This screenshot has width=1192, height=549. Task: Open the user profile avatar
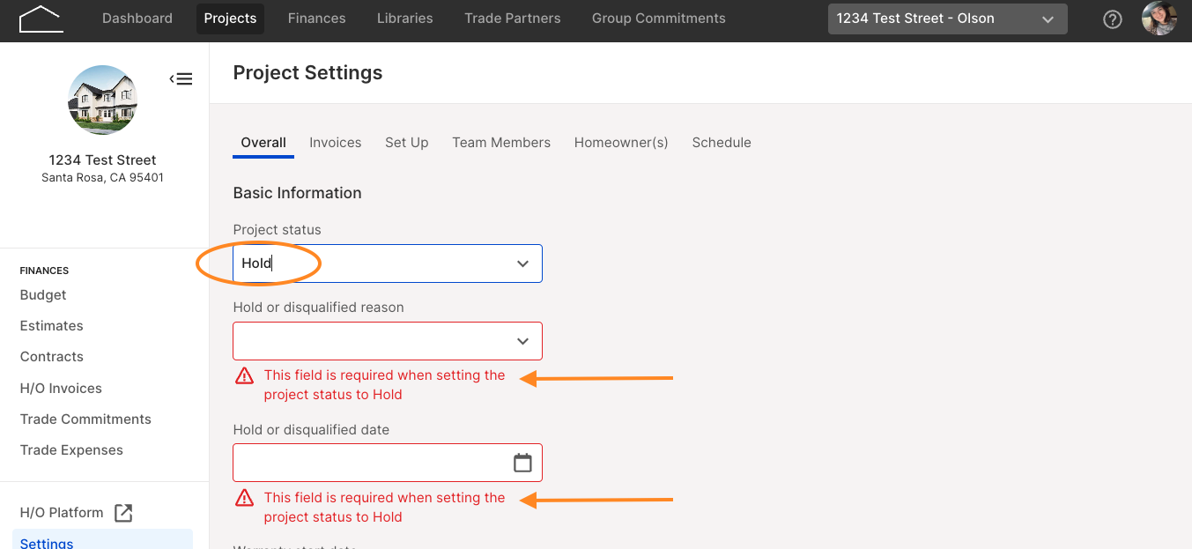[1159, 19]
